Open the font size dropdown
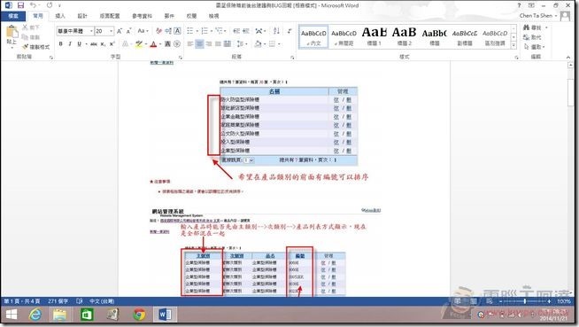Image resolution: width=579 pixels, height=327 pixels. (x=112, y=31)
